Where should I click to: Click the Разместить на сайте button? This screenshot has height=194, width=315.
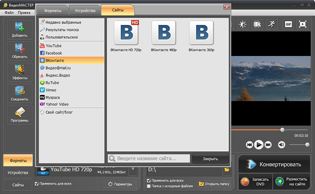coord(291,182)
